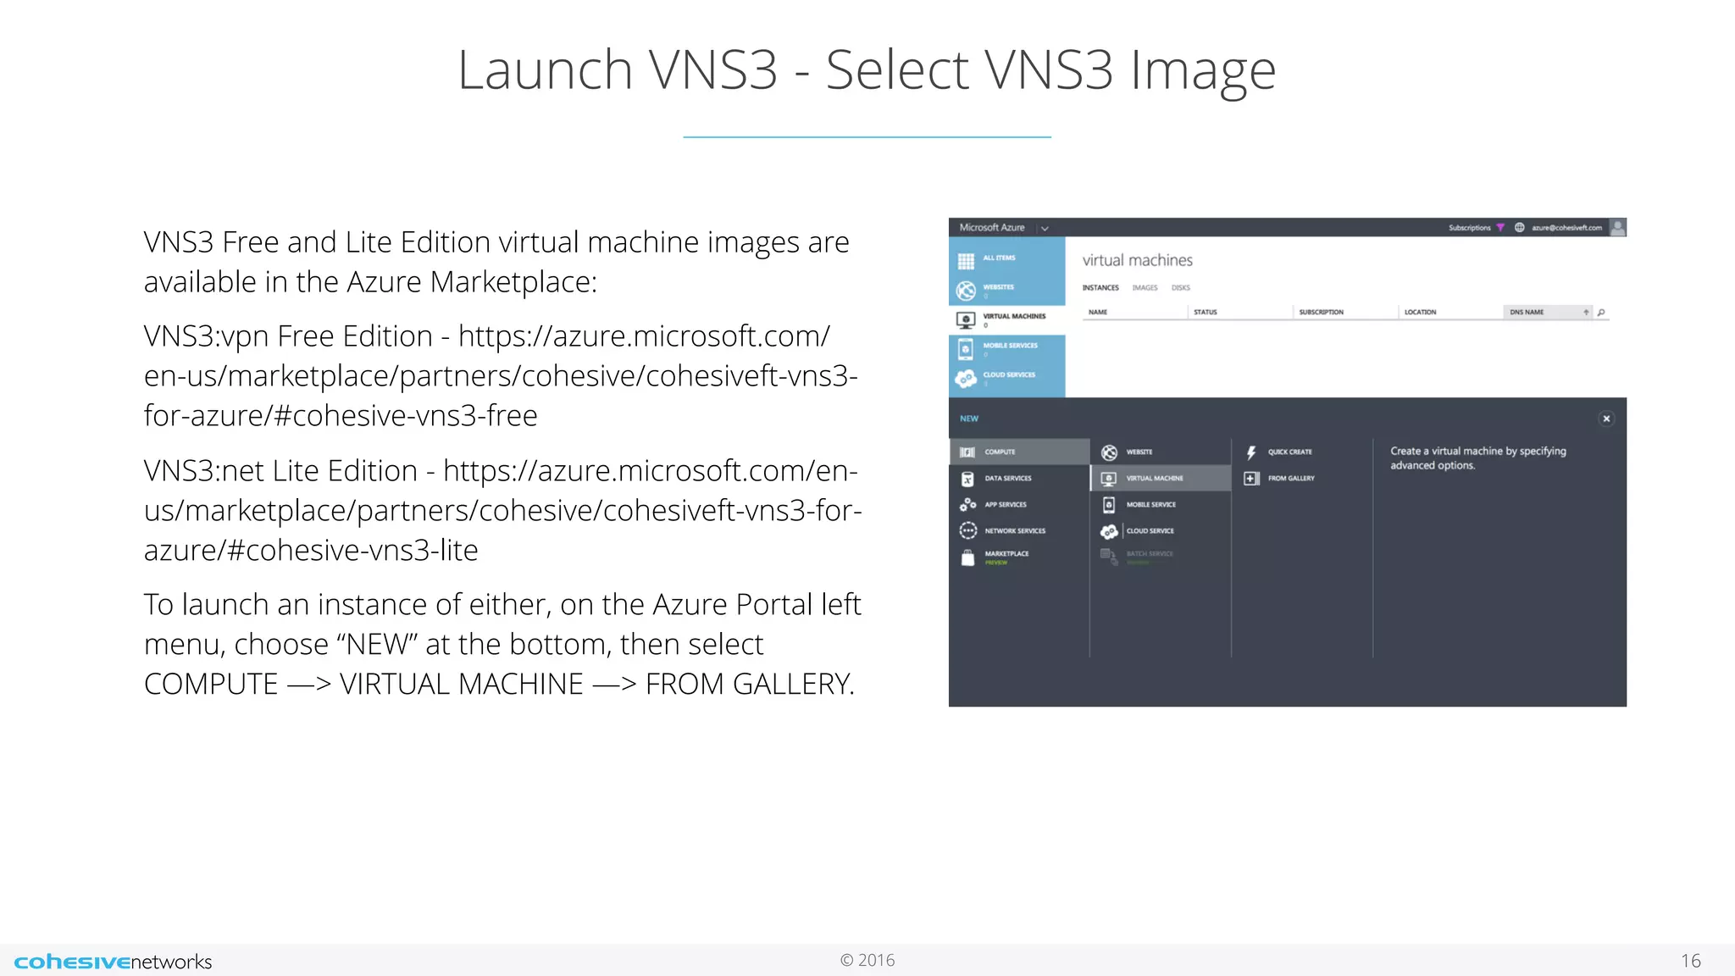Select Marketplace Preview menu entry
Image resolution: width=1735 pixels, height=976 pixels.
click(1019, 557)
